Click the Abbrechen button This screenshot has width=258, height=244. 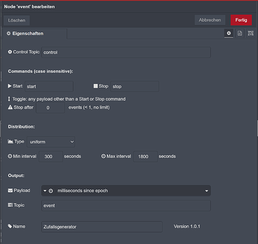(x=210, y=20)
